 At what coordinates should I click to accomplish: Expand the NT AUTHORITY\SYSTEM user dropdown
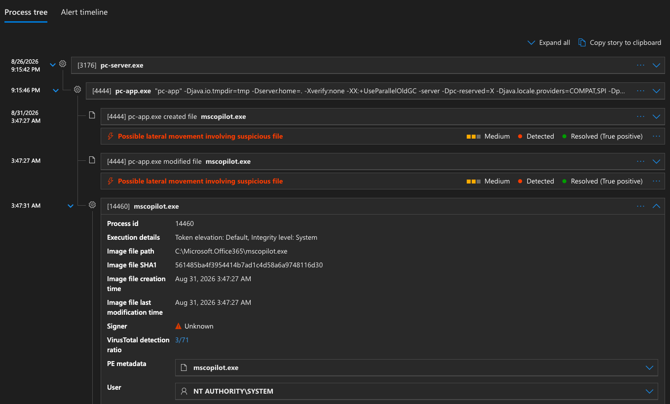point(649,391)
